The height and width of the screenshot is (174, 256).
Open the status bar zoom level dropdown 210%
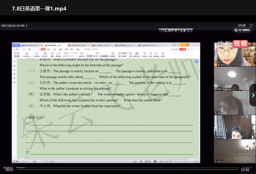171,162
